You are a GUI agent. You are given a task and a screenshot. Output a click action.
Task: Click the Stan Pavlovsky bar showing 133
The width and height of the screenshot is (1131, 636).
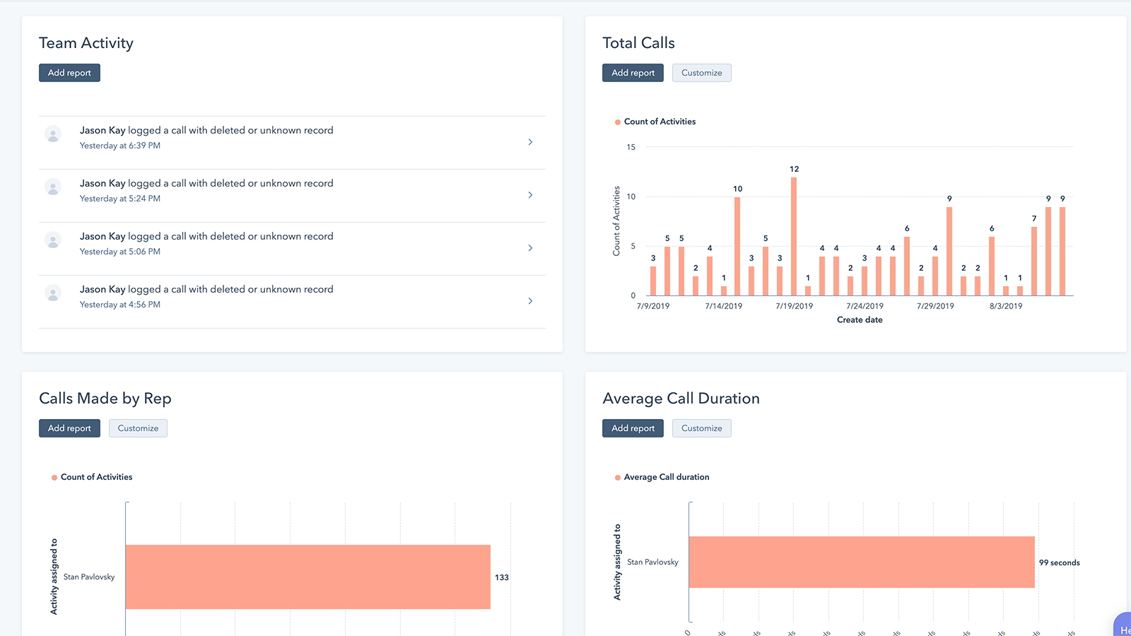(x=307, y=577)
